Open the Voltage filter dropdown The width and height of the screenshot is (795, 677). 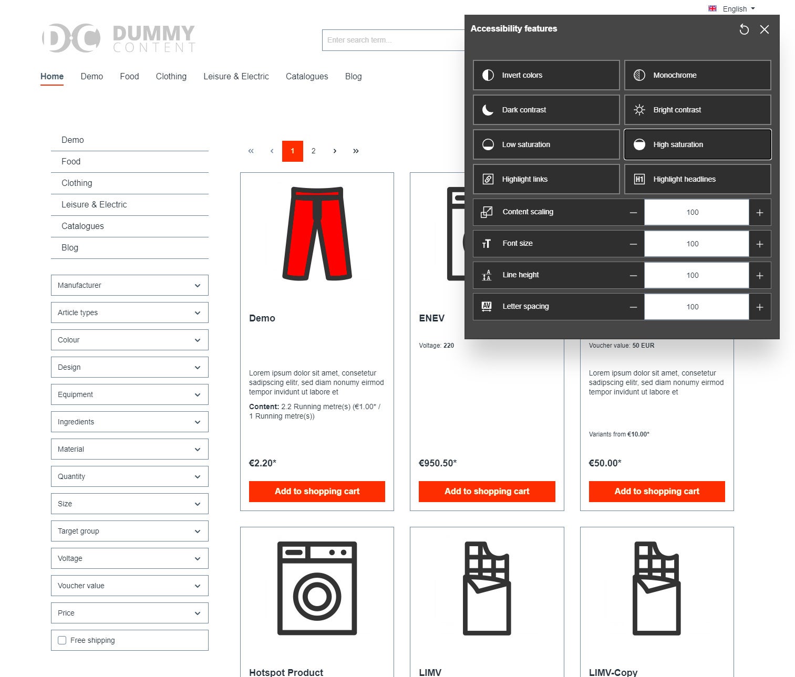coord(130,558)
